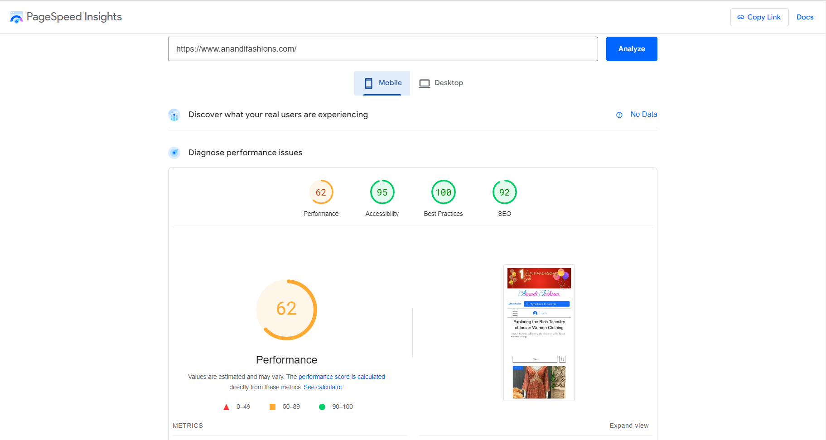The width and height of the screenshot is (826, 440).
Task: Click the 0–49 legend range text
Action: (243, 407)
